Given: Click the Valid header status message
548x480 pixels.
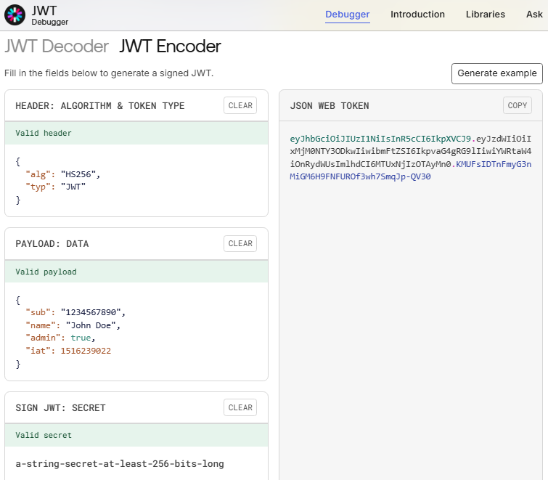Looking at the screenshot, I should tap(44, 133).
